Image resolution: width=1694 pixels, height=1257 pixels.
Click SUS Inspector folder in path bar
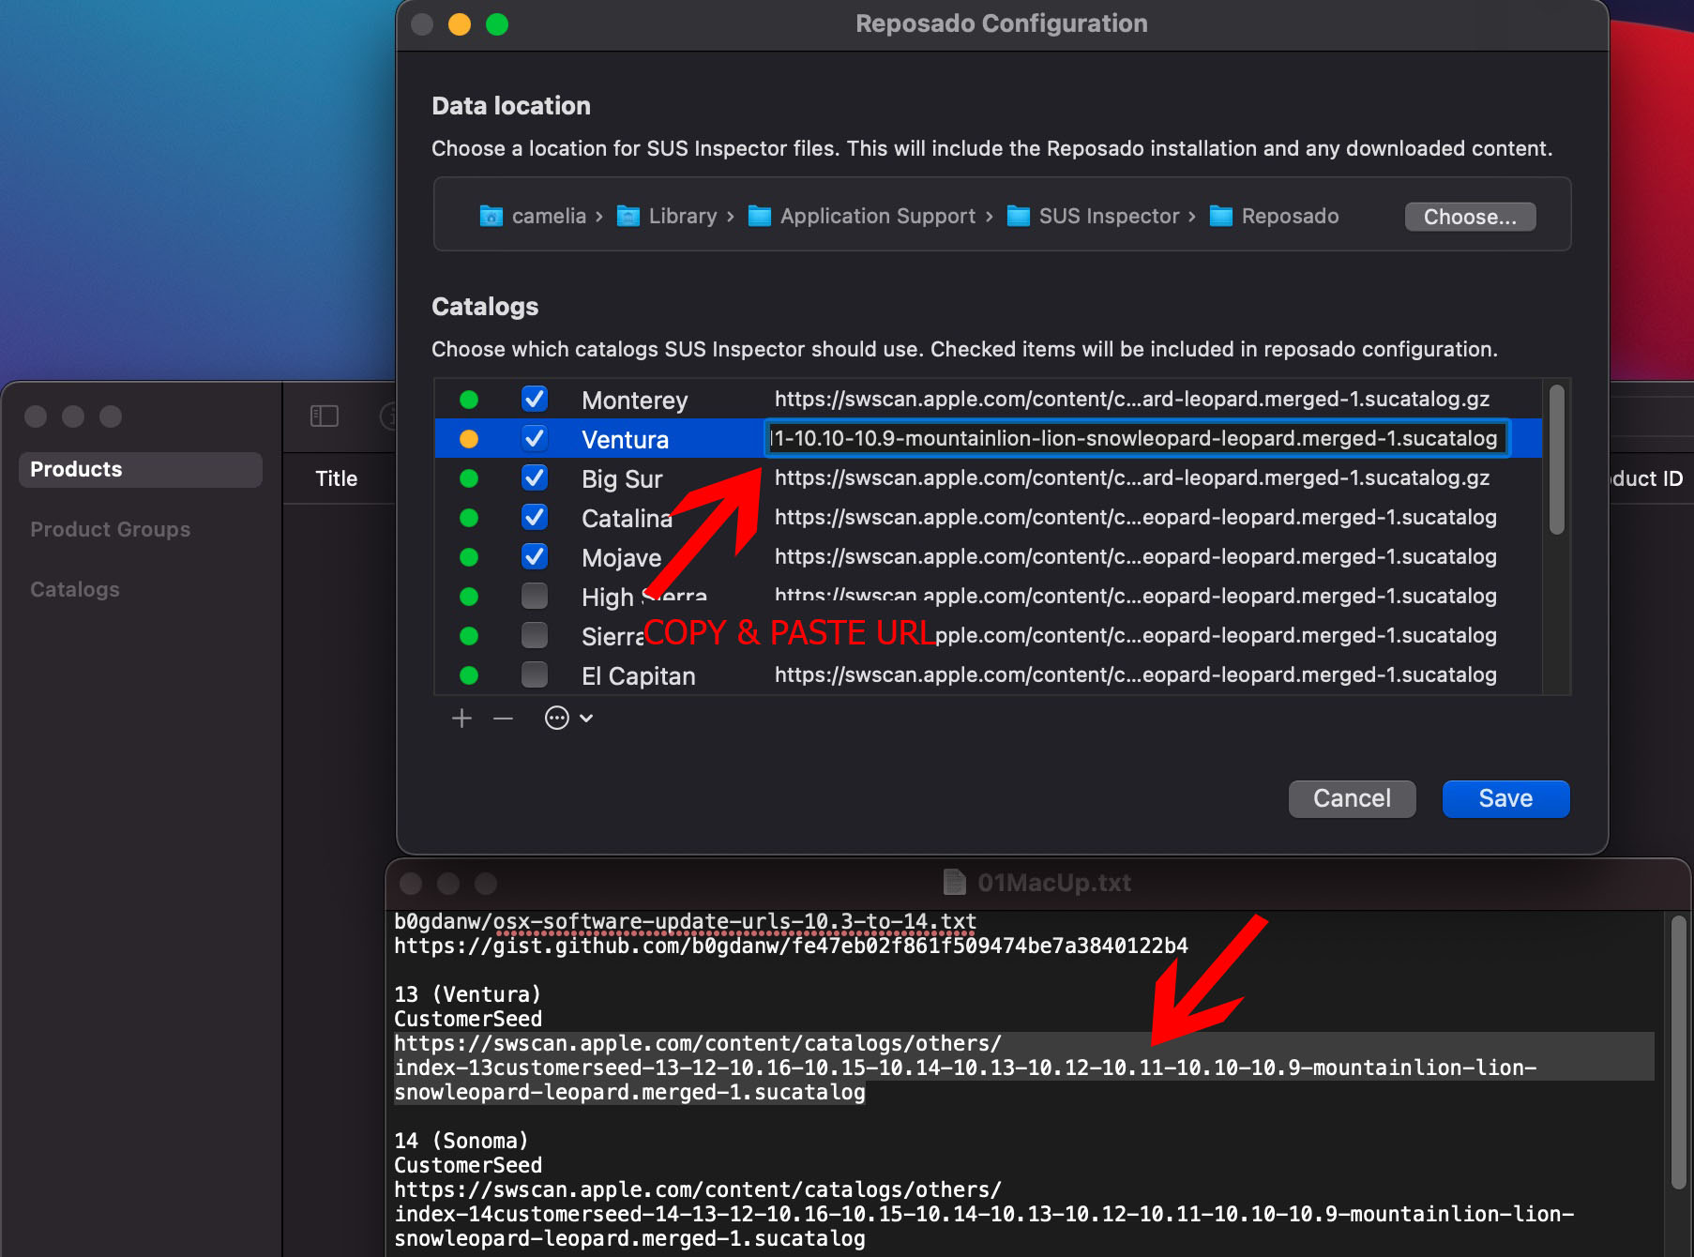coord(1093,217)
